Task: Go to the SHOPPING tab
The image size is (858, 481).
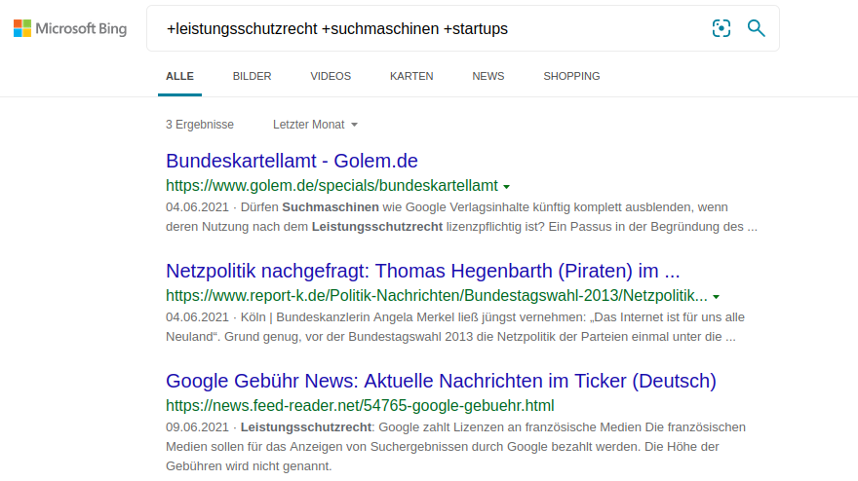Action: point(571,77)
